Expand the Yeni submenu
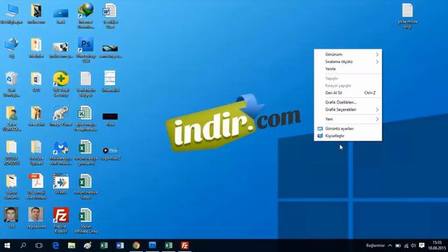The width and height of the screenshot is (448, 252). (348, 119)
